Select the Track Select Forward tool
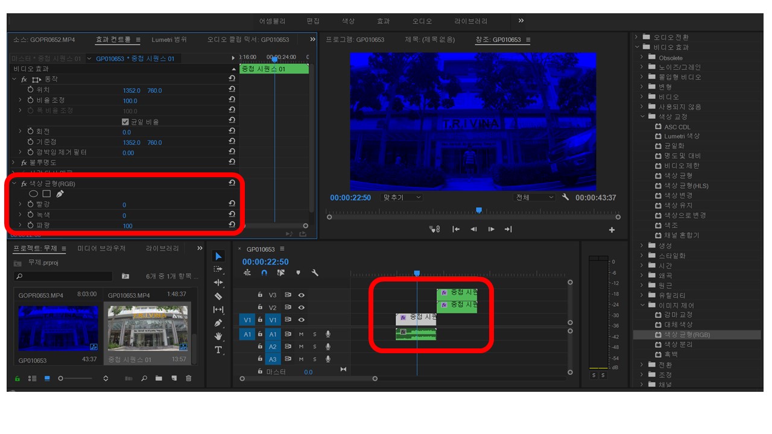 coord(218,269)
